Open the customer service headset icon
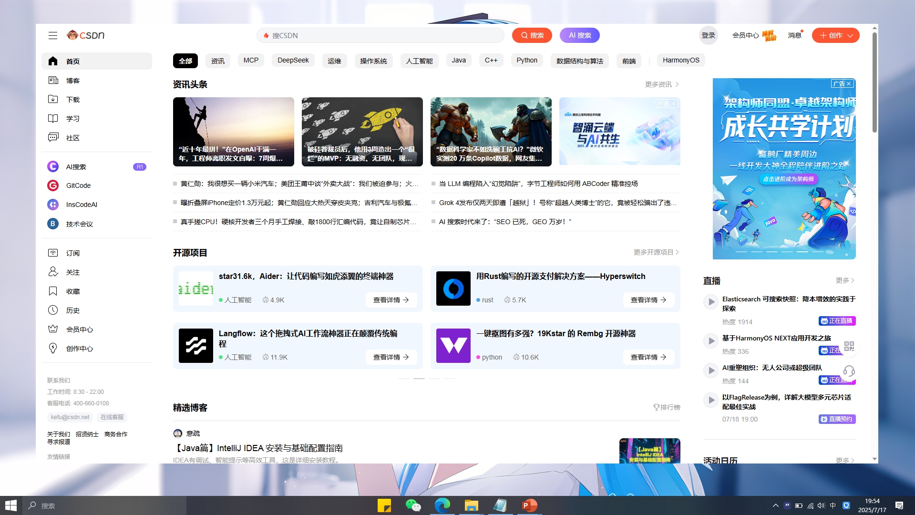The image size is (915, 515). tap(849, 371)
